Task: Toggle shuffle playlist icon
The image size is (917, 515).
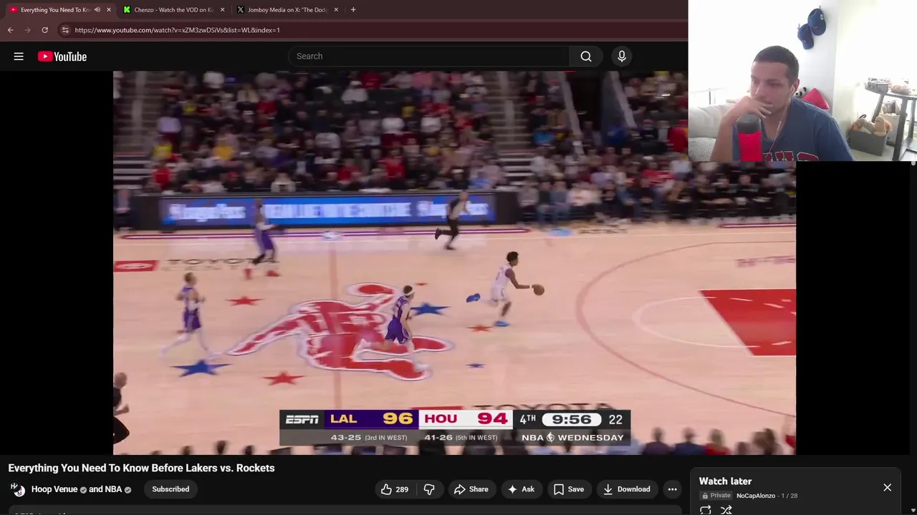Action: tap(726, 509)
